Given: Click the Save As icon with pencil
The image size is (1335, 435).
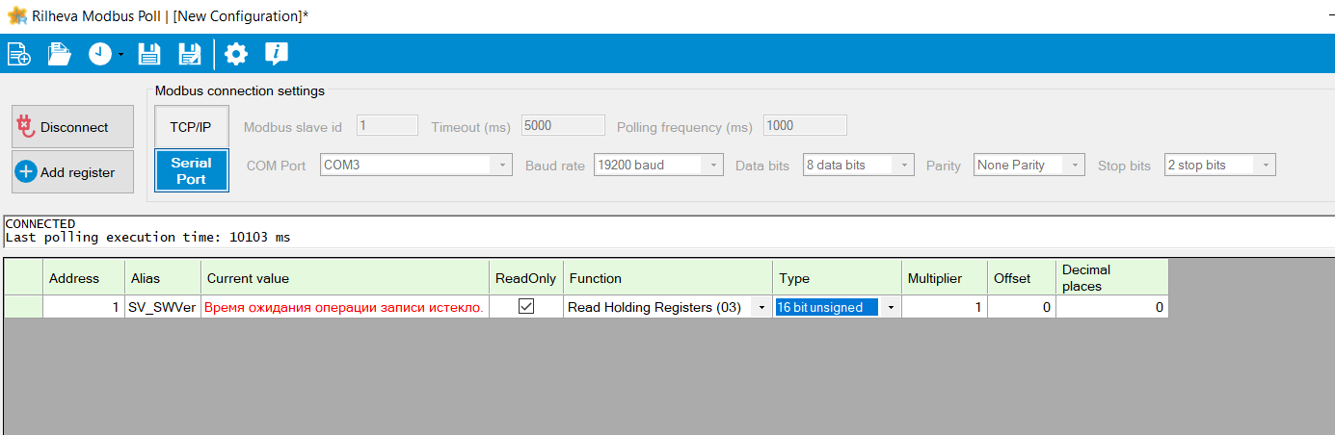Looking at the screenshot, I should point(191,54).
